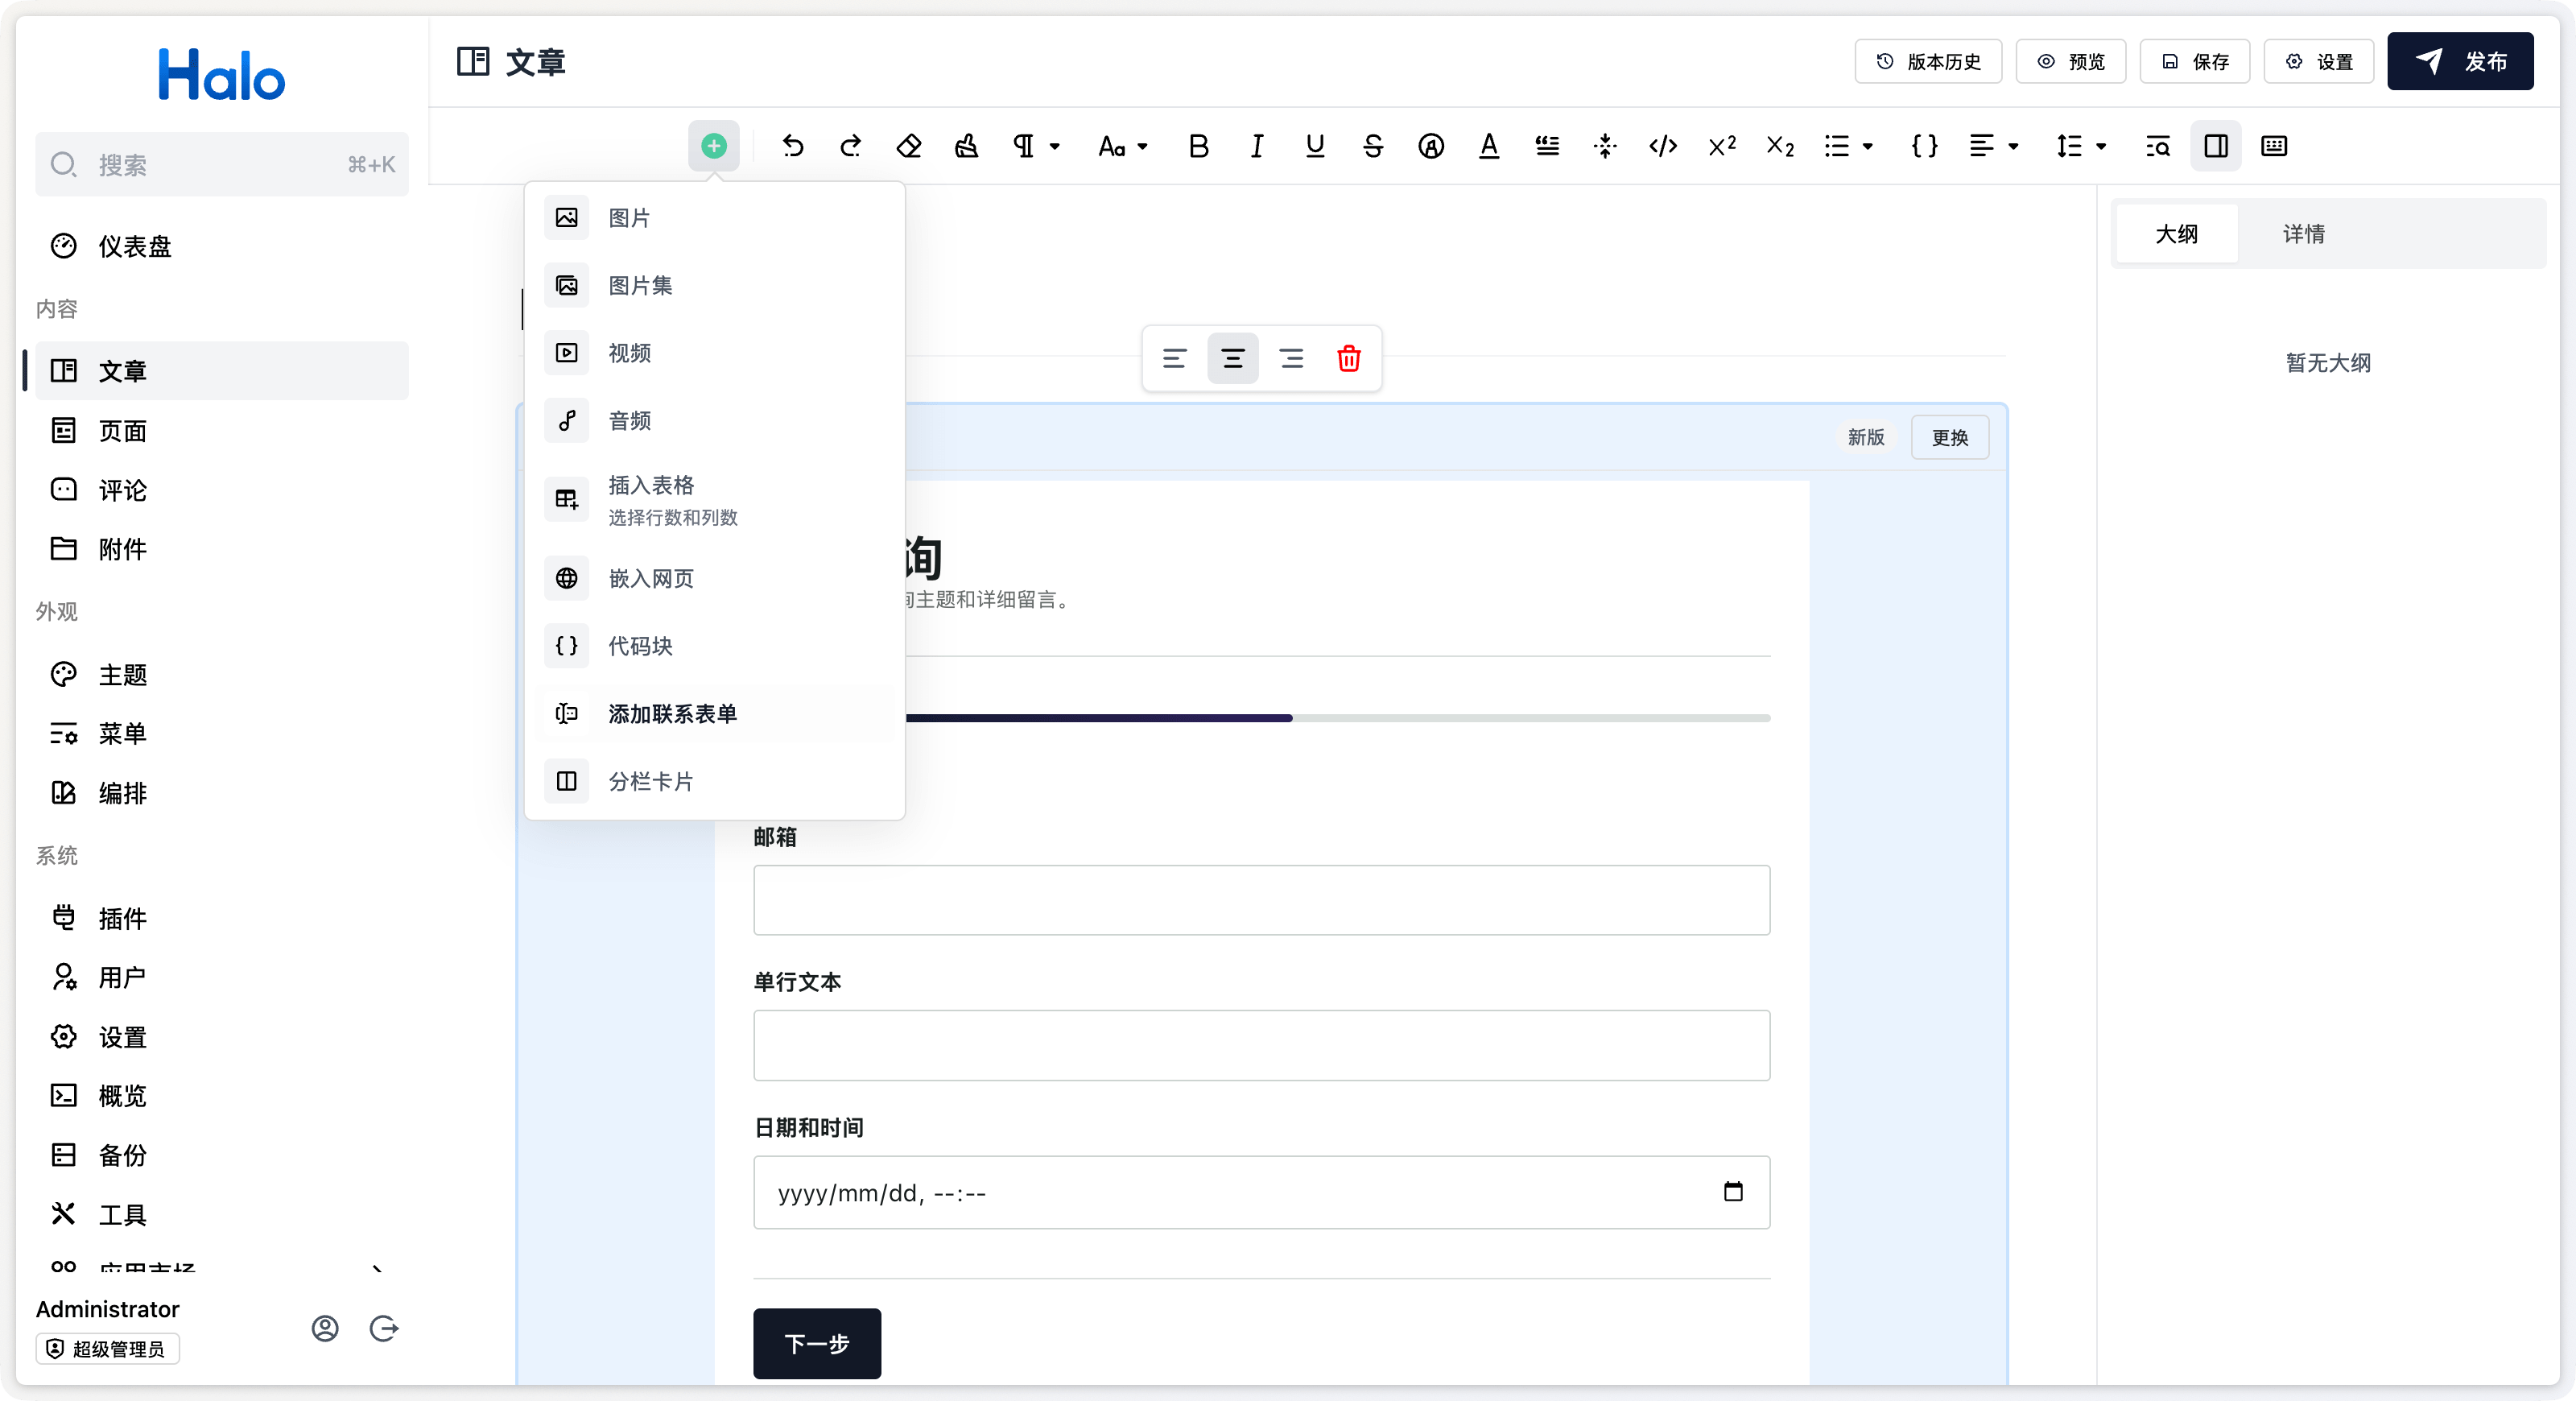Click the user profile icon beside Administrator
2576x1401 pixels.
325,1328
